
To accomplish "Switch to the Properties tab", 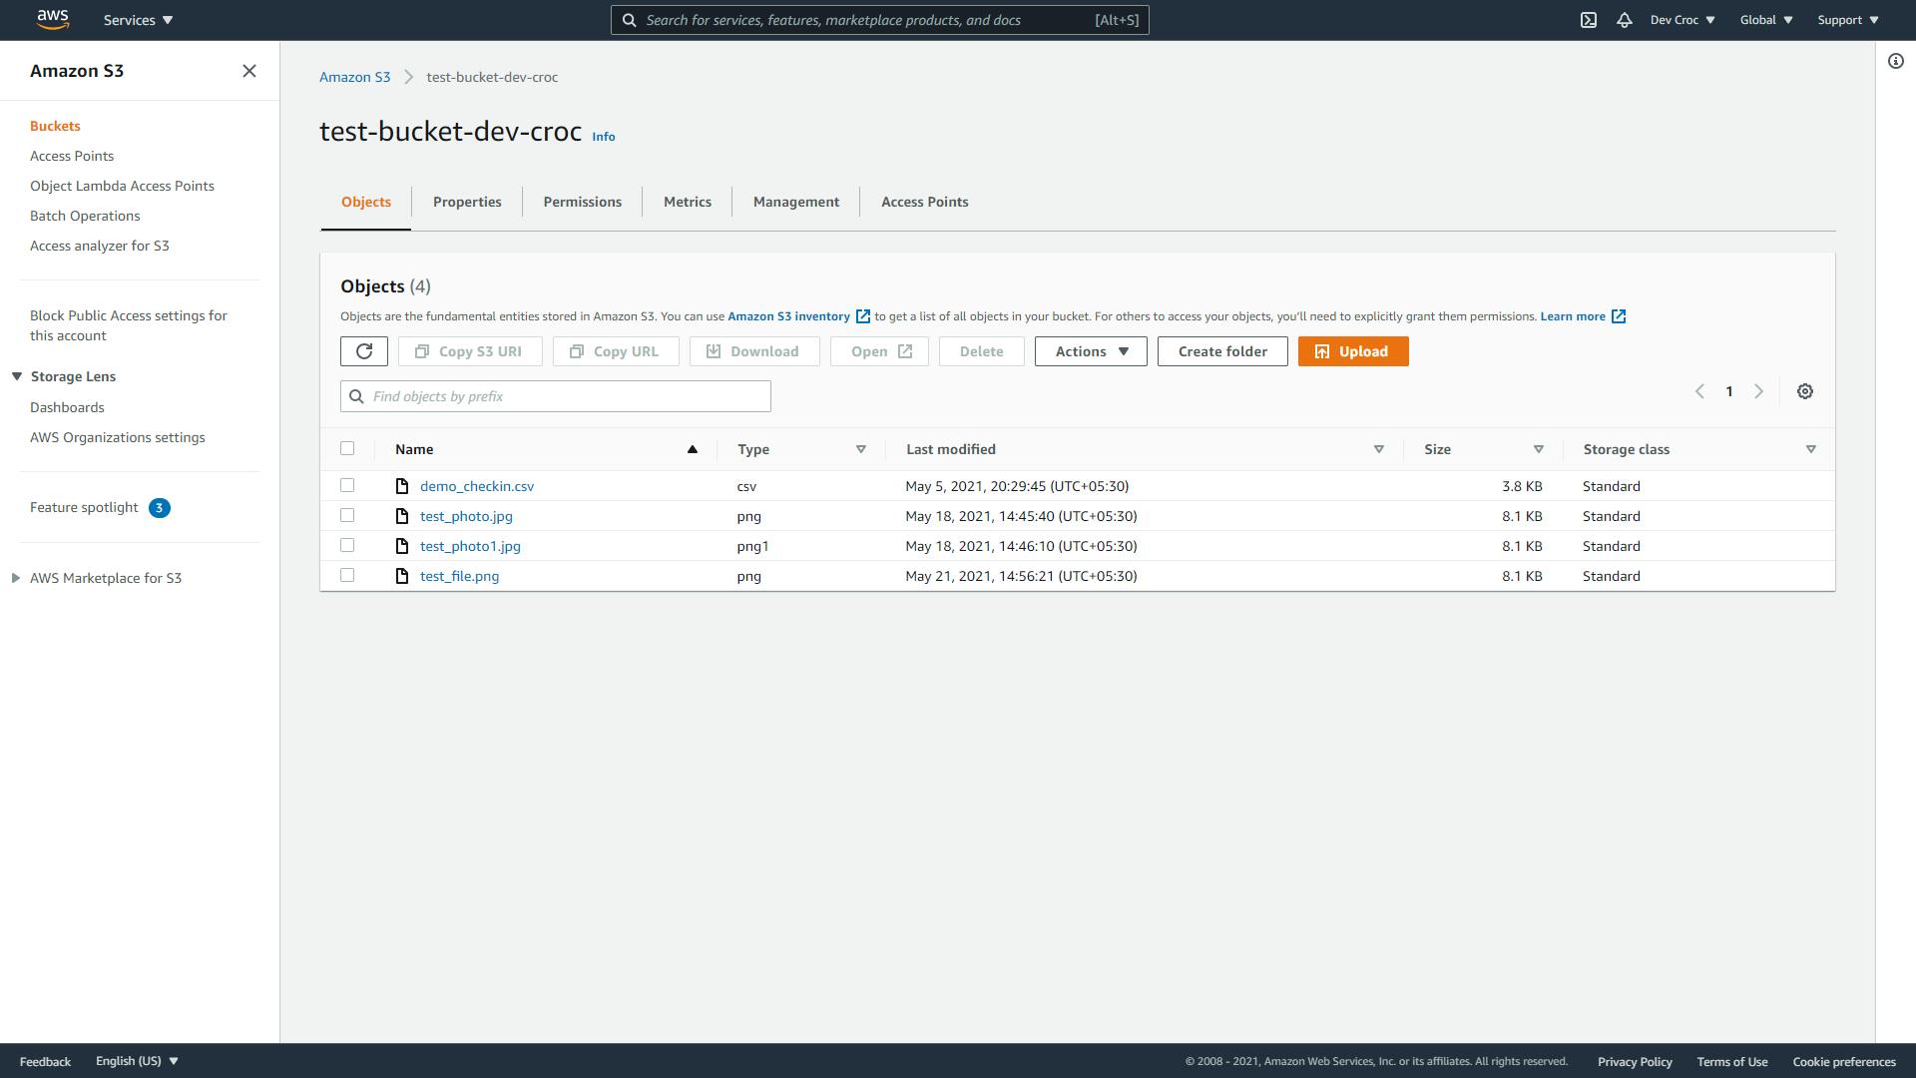I will pos(467,202).
